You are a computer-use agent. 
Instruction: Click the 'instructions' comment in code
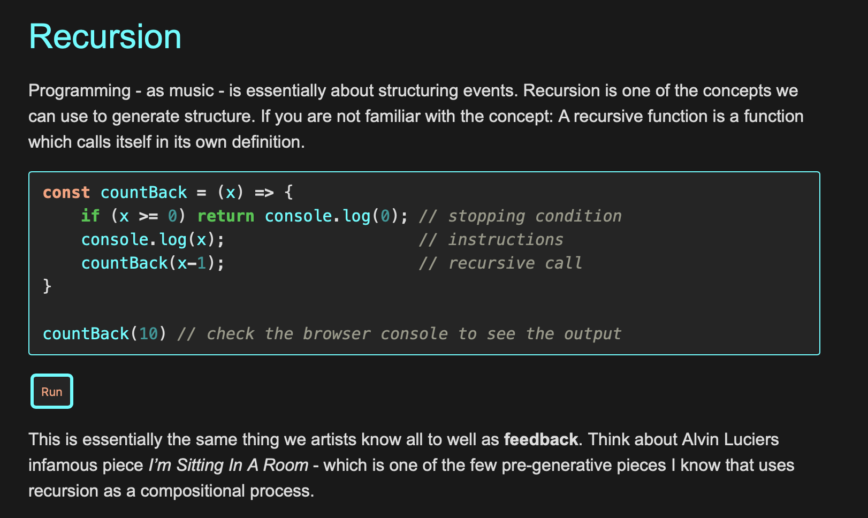click(x=491, y=239)
